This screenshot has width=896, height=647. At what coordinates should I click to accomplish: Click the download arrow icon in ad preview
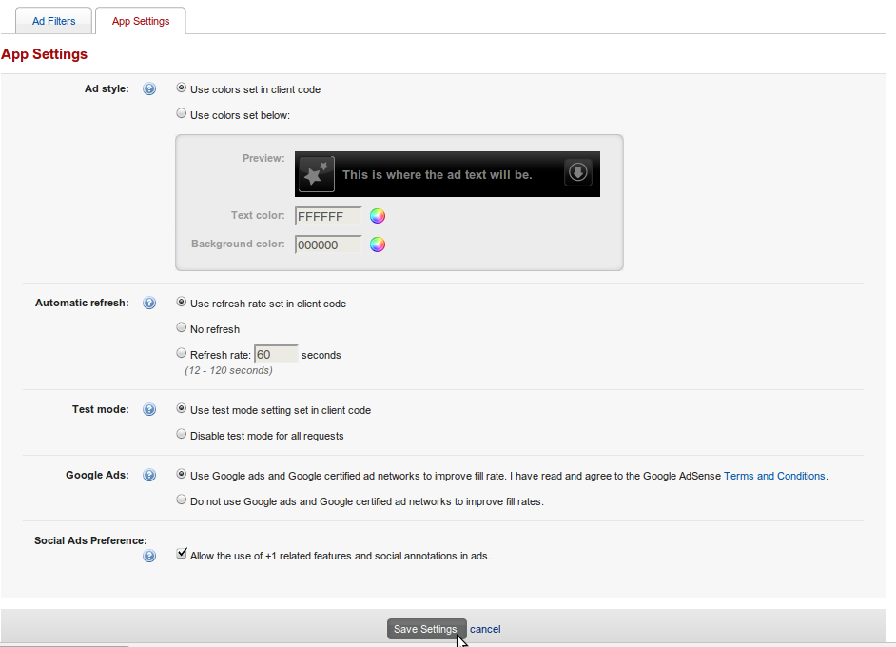tap(577, 172)
